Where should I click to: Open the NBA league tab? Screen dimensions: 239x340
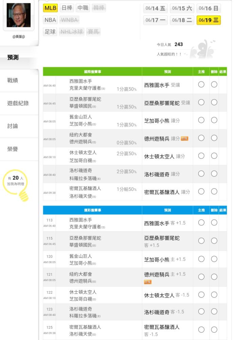pyautogui.click(x=50, y=20)
